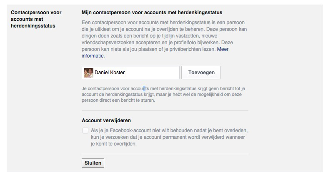Image resolution: width=328 pixels, height=173 pixels.
Task: Click the left sidebar title 'Contactpersoon voor accounts met herdenkingsstatus'
Action: coord(36,19)
